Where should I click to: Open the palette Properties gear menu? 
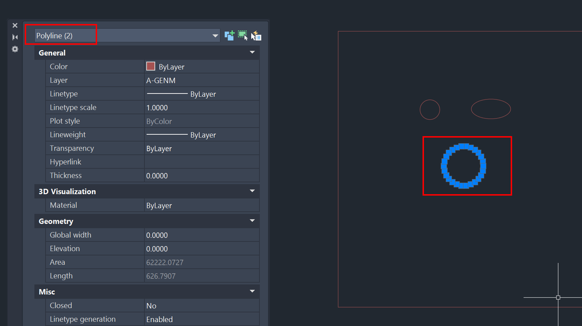(15, 49)
